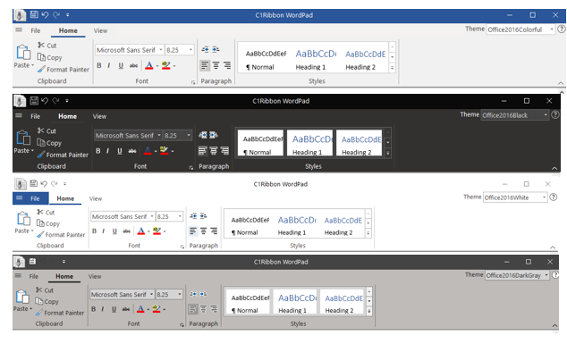This screenshot has width=567, height=344.
Task: Open Office2016Black theme dropdown
Action: 546,115
